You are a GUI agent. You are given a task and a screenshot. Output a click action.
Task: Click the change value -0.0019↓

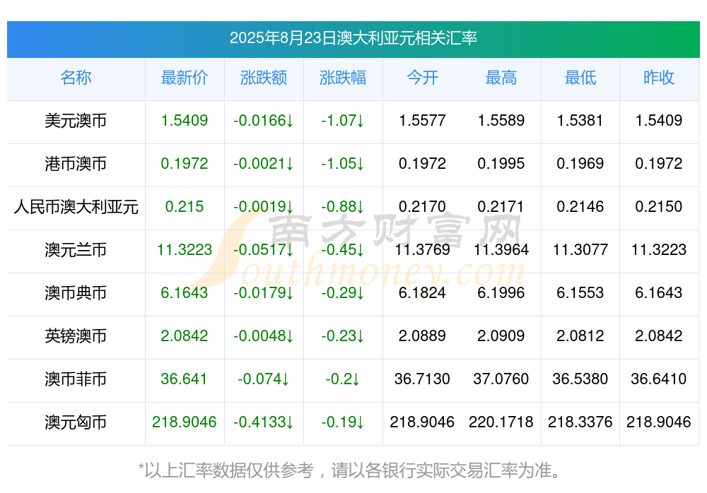tap(264, 207)
